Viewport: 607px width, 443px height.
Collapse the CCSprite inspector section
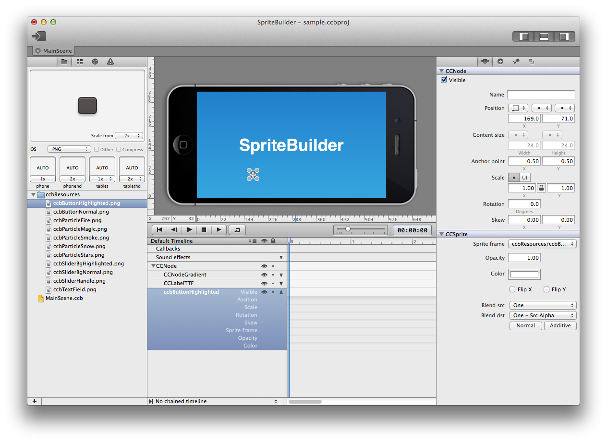point(441,234)
